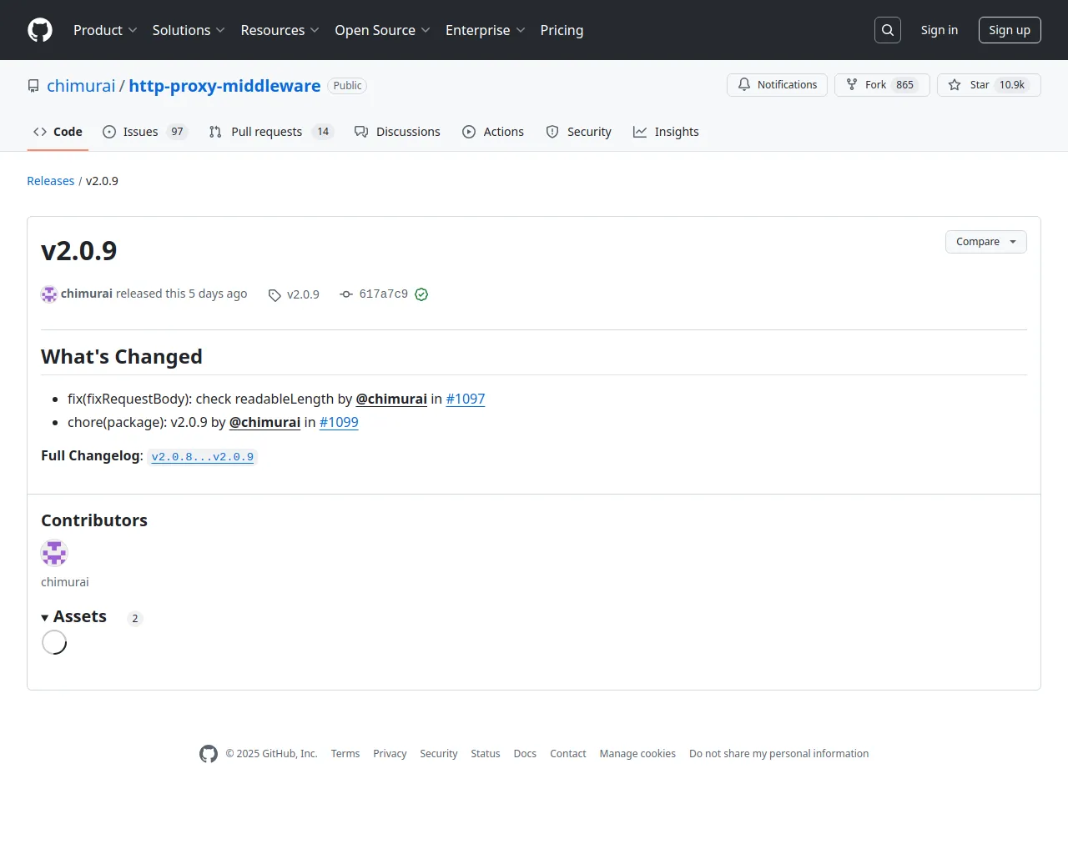The height and width of the screenshot is (854, 1068).
Task: Go to Pricing page
Action: click(562, 30)
